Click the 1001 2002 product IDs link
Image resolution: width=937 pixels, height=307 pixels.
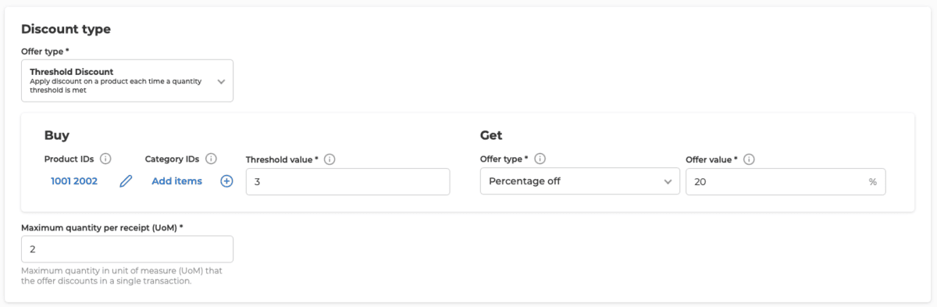[x=74, y=181]
